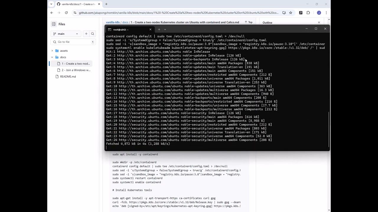Screen dimensions: 378x212
Task: Open the docs folder
Action: pyautogui.click(x=63, y=57)
